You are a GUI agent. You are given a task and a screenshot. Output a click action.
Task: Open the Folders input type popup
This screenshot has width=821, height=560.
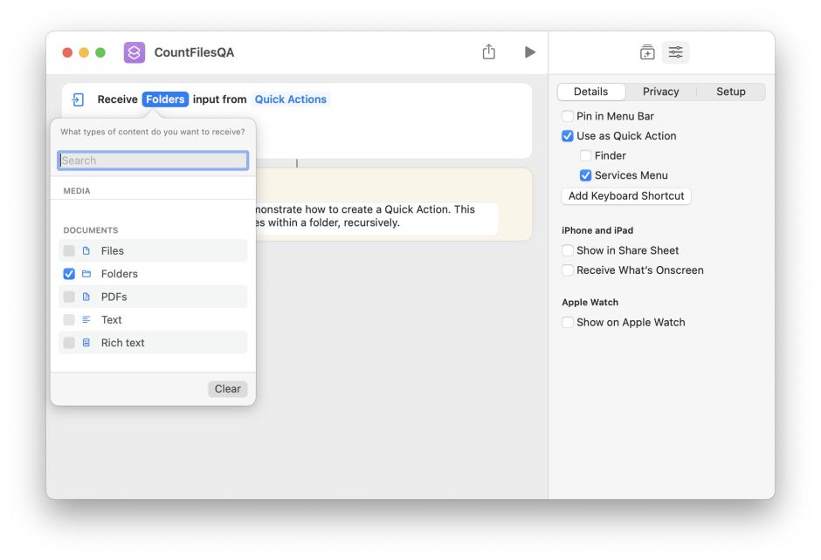(165, 99)
